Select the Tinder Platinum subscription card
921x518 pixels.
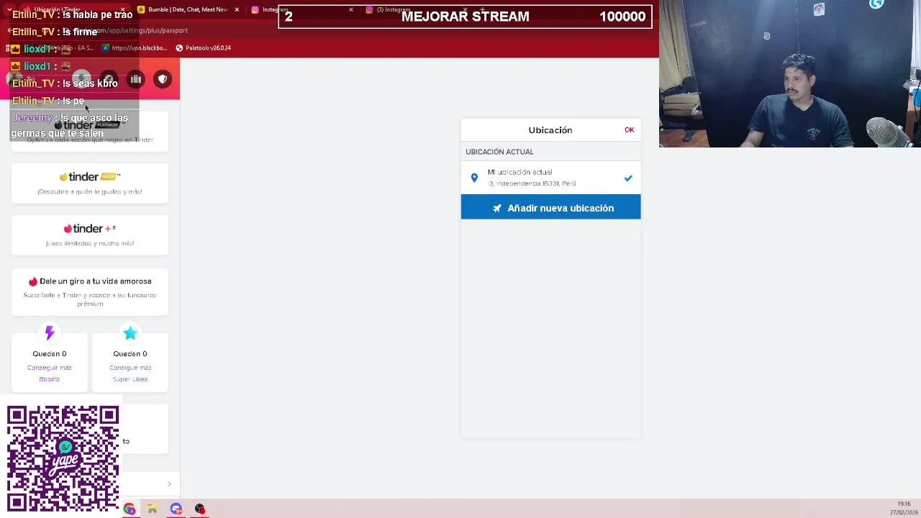click(90, 131)
